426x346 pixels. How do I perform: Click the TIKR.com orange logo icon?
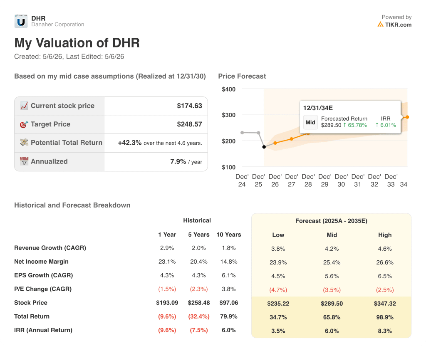pos(380,25)
